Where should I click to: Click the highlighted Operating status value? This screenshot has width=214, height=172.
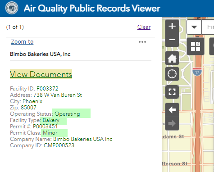coord(67,114)
